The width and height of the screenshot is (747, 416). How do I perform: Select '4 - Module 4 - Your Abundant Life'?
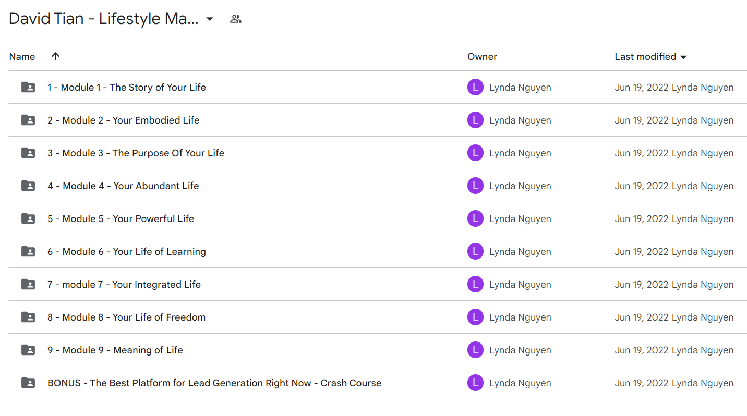123,186
